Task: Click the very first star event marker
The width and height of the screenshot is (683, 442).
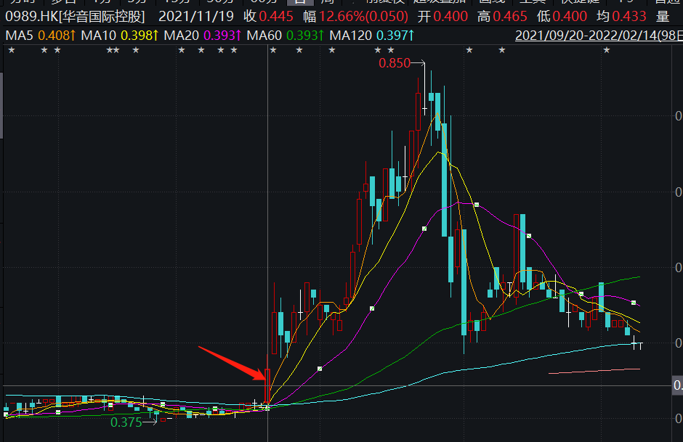Action: [x=12, y=51]
